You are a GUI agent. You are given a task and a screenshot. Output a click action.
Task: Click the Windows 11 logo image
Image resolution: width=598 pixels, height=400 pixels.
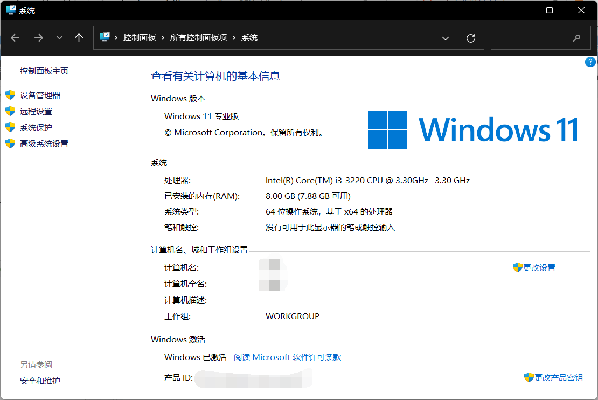pos(473,129)
